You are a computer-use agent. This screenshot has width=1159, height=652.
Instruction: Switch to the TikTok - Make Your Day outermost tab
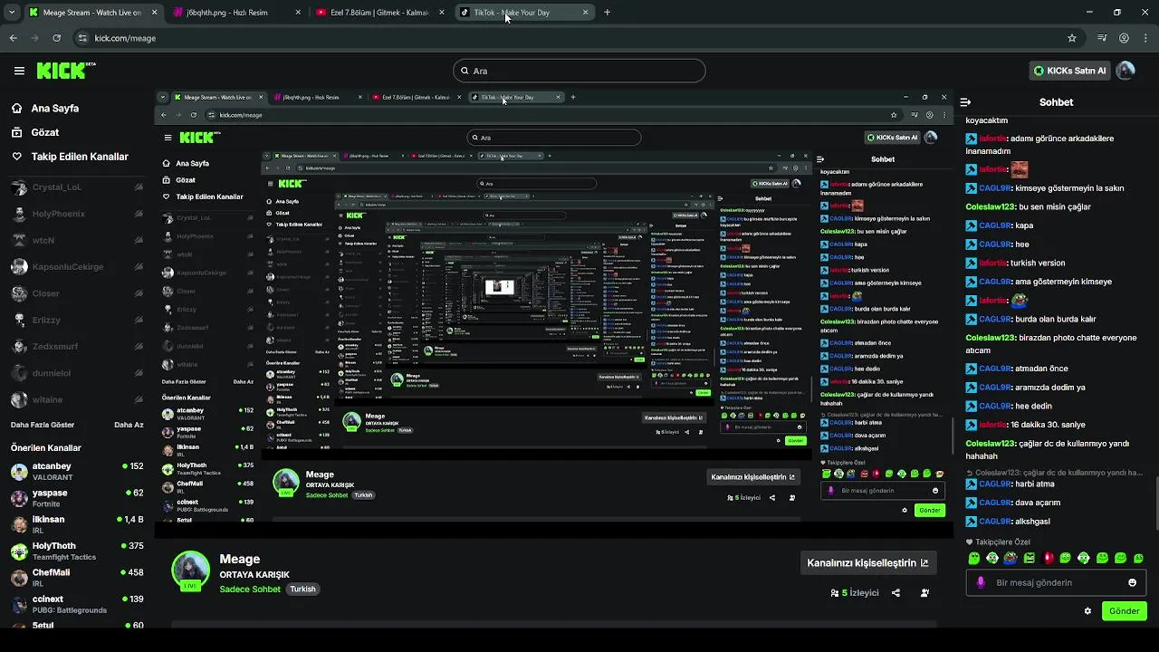(523, 13)
